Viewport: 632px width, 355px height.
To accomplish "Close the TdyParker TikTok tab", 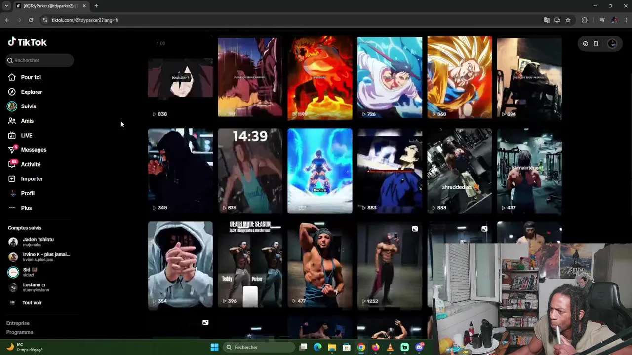I will 84,6.
